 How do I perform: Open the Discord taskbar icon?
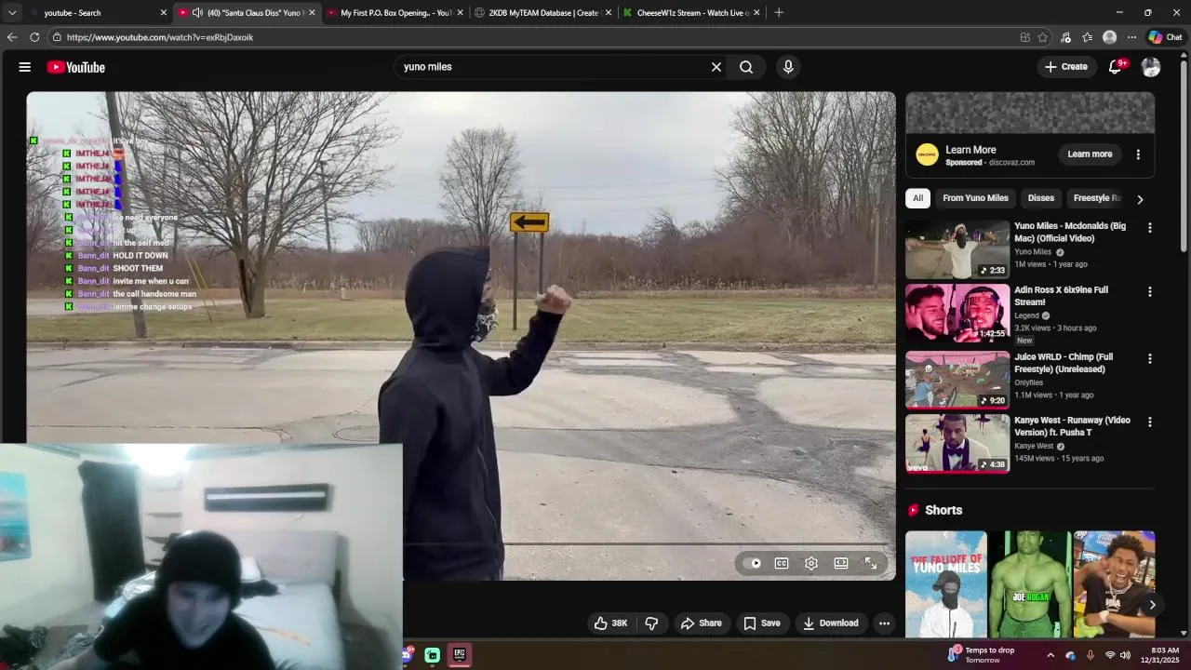[407, 655]
